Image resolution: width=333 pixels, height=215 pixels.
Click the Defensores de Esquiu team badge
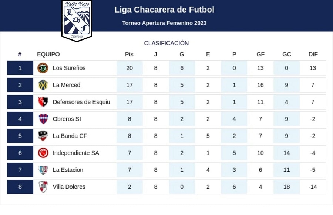coord(43,102)
